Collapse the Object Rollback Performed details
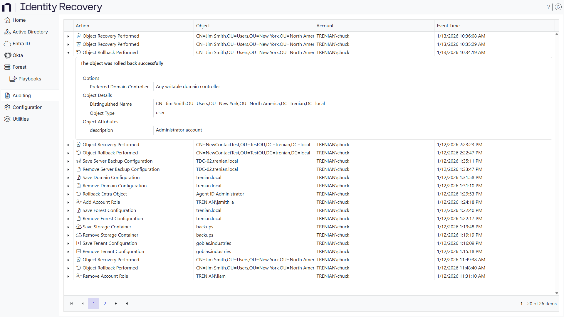This screenshot has height=317, width=564. (68, 53)
